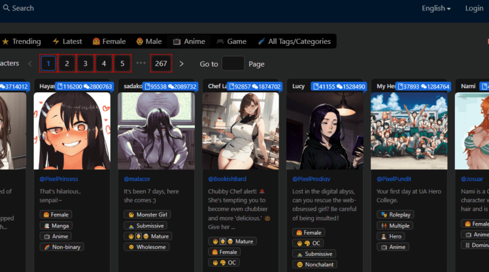Jump to last page 267
The image size is (489, 272).
click(x=161, y=64)
